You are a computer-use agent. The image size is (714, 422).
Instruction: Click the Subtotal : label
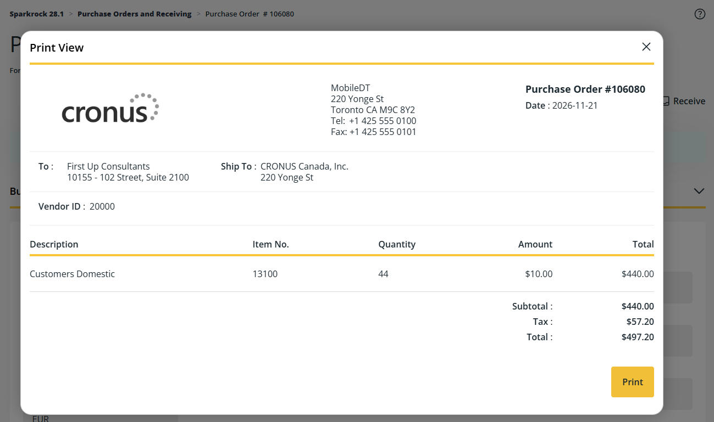pos(533,306)
